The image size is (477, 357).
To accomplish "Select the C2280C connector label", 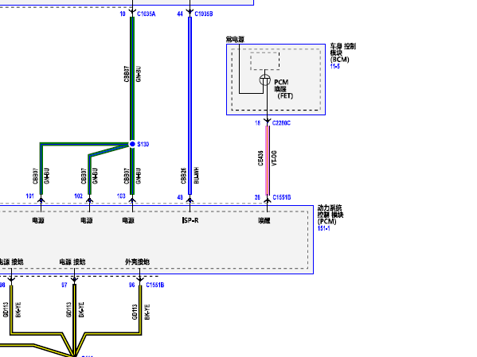I will tap(281, 123).
